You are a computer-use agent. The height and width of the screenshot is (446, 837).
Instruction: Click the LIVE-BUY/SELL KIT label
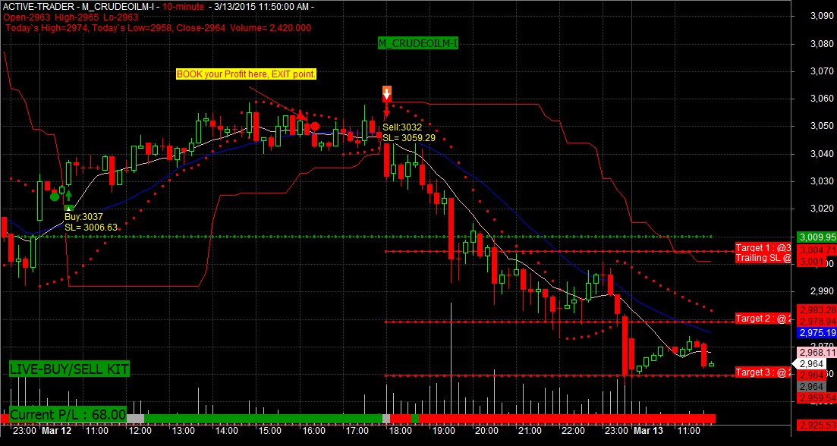pyautogui.click(x=69, y=368)
